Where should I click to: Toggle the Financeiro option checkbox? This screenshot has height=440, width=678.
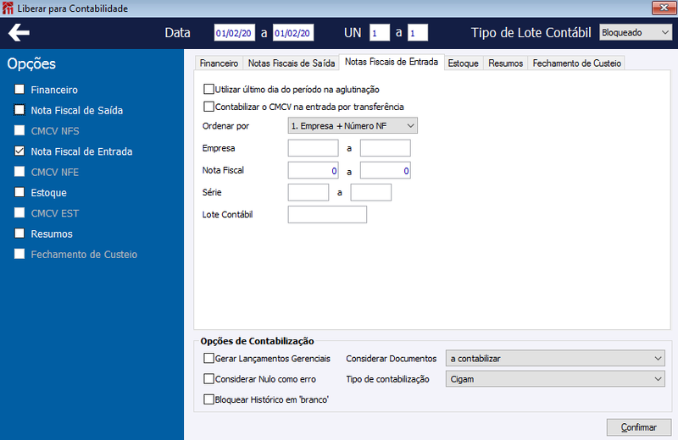point(19,90)
